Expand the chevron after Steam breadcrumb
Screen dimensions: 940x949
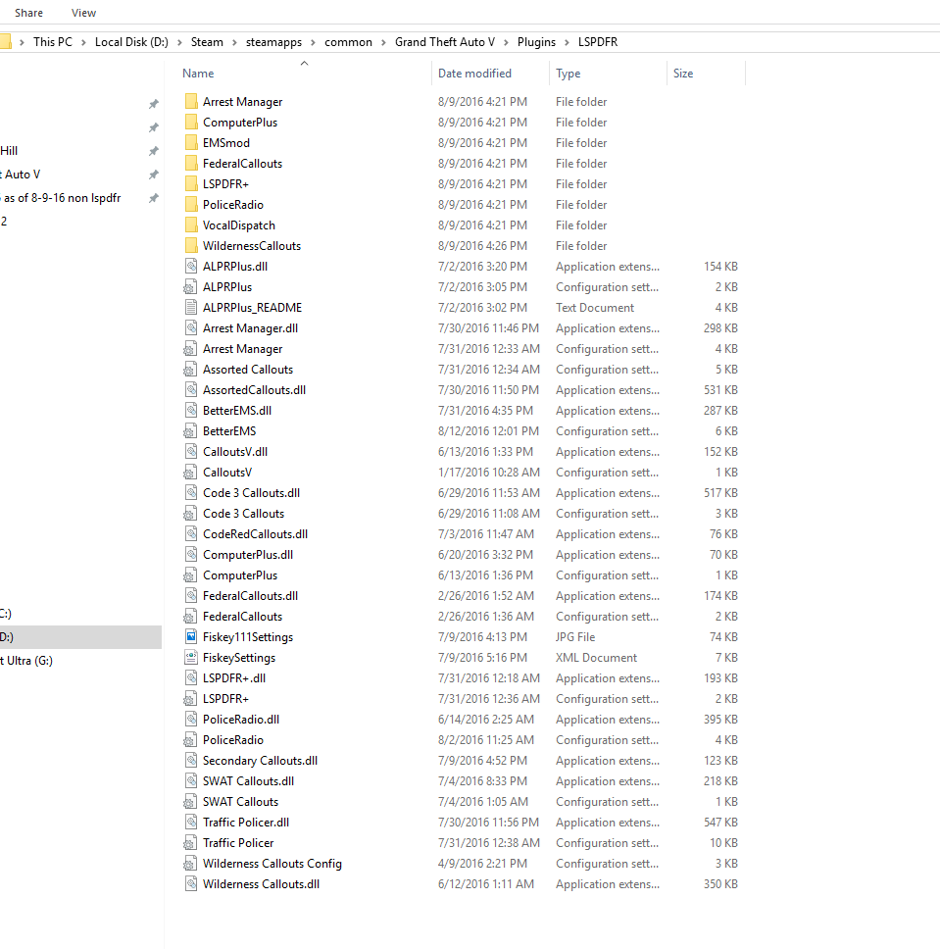(235, 42)
